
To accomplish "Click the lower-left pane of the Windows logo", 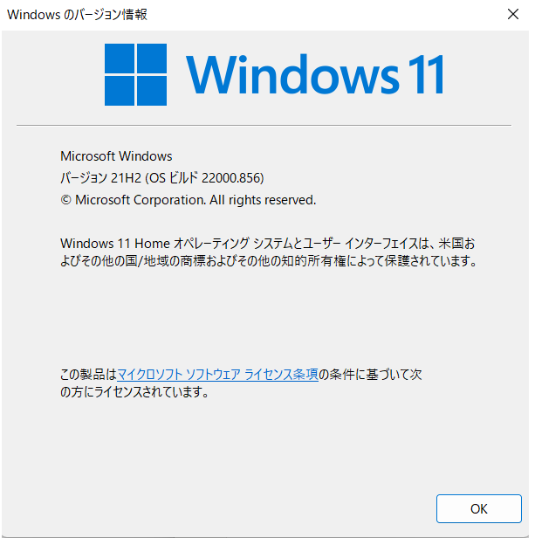I will pos(120,91).
